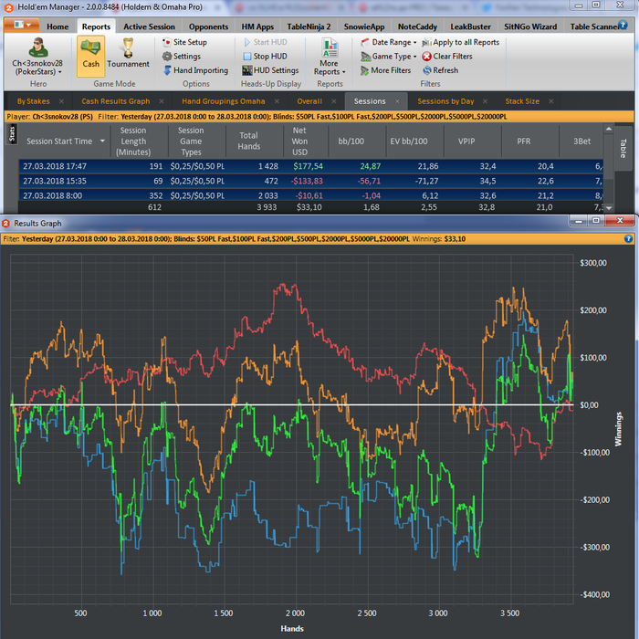The height and width of the screenshot is (639, 639).
Task: Open the Cash Results Graph report tab
Action: [116, 101]
